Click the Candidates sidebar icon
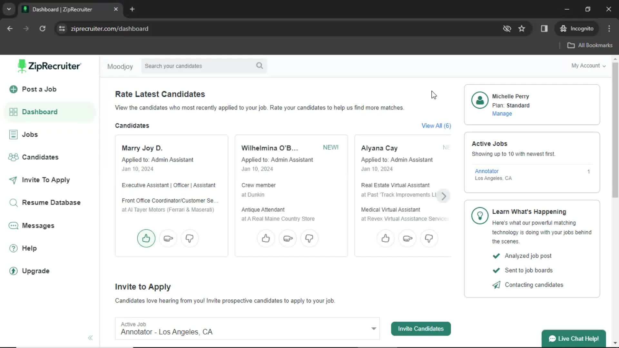Viewport: 619px width, 348px height. tap(13, 157)
